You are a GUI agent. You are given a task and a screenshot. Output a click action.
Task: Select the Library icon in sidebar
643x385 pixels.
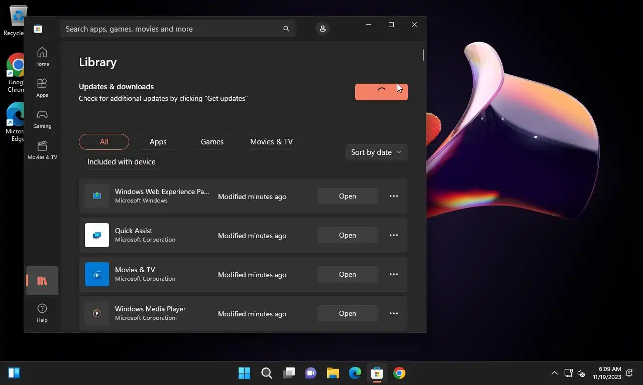click(42, 281)
